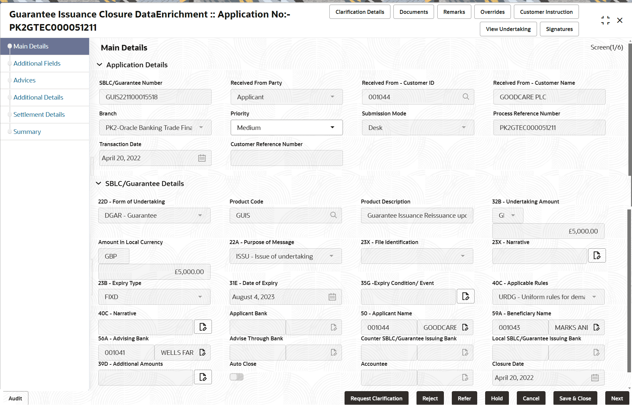Open the 39D Additional Amounts editor
The width and height of the screenshot is (632, 405).
(x=203, y=377)
